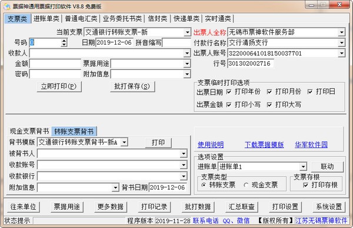Click the endorsement 打印 button
Image resolution: width=353 pixels, height=228 pixels.
(158, 143)
